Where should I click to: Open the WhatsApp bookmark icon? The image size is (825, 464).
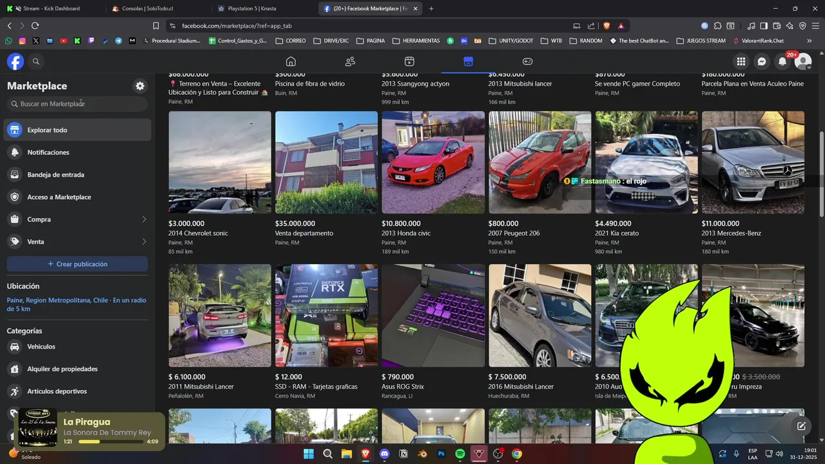[x=8, y=41]
